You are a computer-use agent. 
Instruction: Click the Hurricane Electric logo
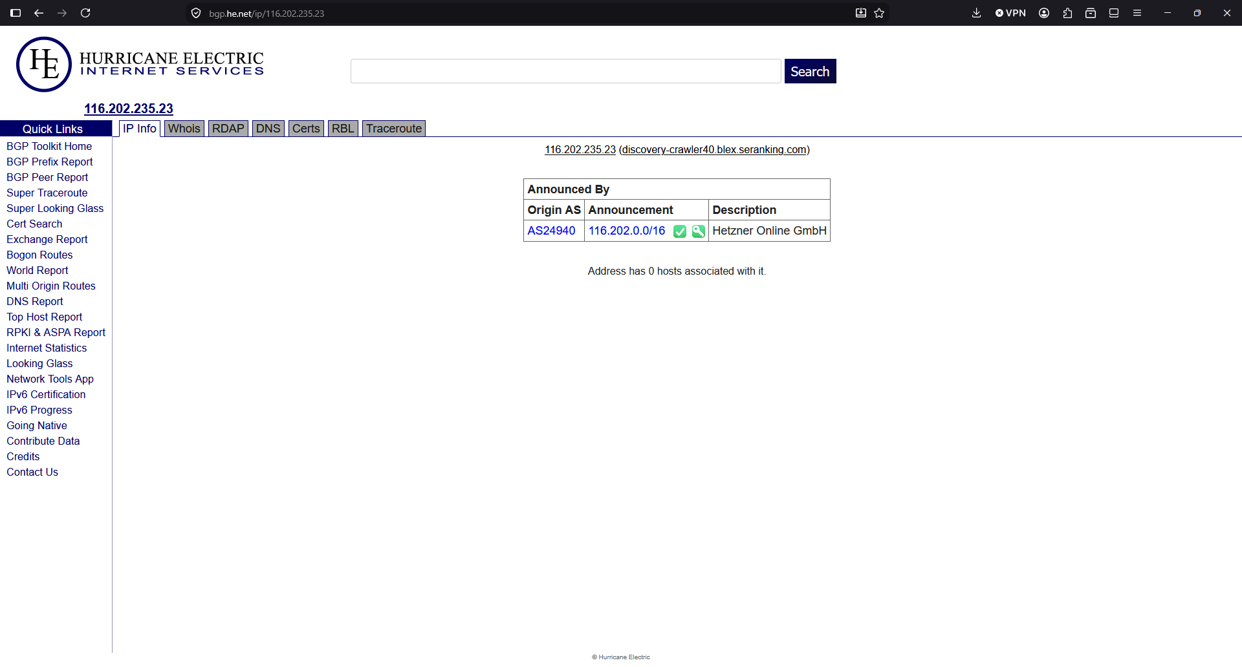click(x=140, y=64)
